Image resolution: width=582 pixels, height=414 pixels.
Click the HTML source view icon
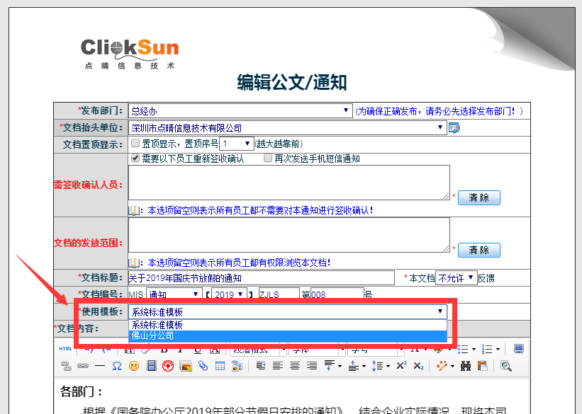[65, 349]
